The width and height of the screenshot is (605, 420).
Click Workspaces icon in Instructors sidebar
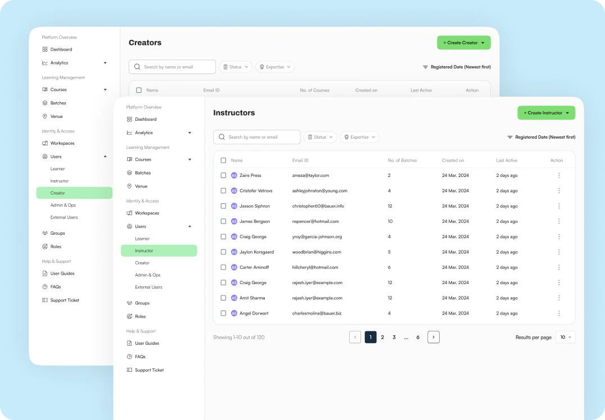130,213
